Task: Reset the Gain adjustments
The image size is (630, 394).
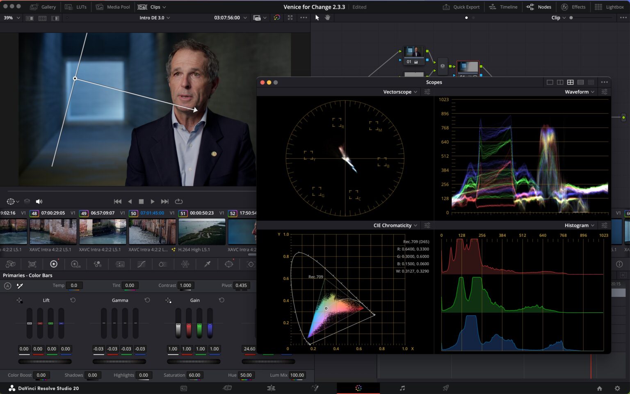Action: [221, 300]
